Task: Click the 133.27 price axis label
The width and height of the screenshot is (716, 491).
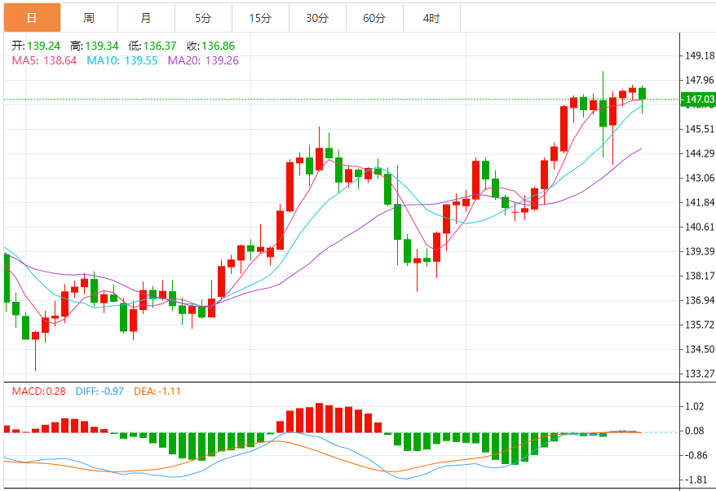Action: pos(700,374)
